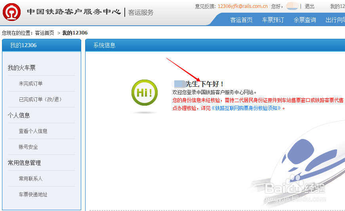Screen dimensions: 345x211
Task: Select 车票快递地址 in the sidebar
Action: pyautogui.click(x=33, y=194)
